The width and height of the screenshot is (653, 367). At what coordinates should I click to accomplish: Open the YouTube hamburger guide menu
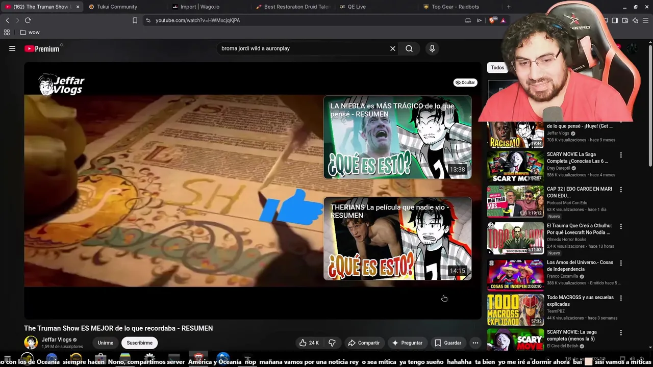click(x=12, y=48)
